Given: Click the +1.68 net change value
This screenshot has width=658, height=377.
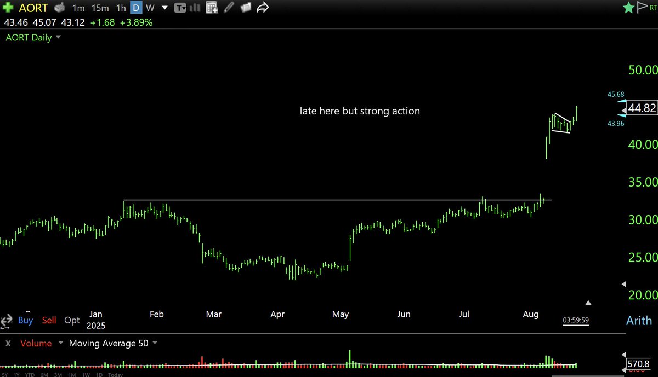Looking at the screenshot, I should [x=104, y=23].
